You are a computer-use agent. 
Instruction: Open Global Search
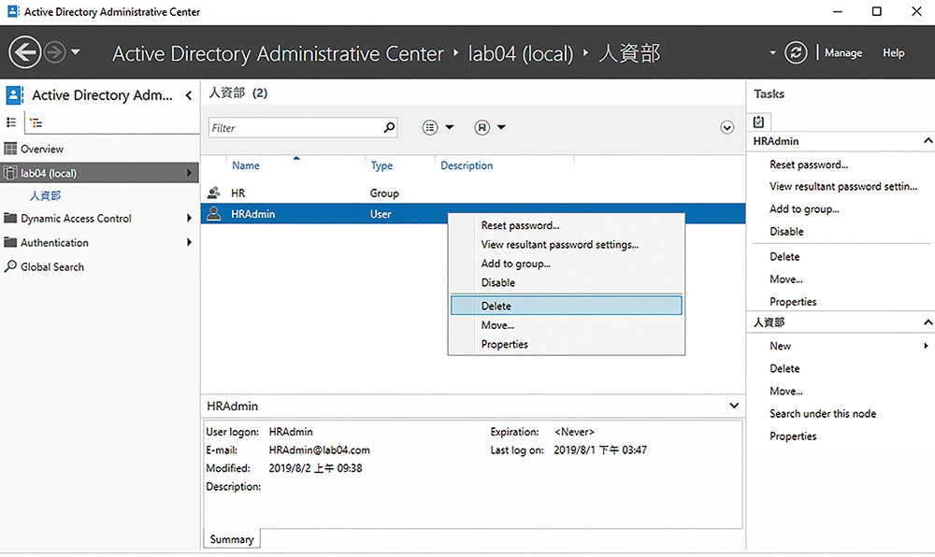[x=52, y=267]
